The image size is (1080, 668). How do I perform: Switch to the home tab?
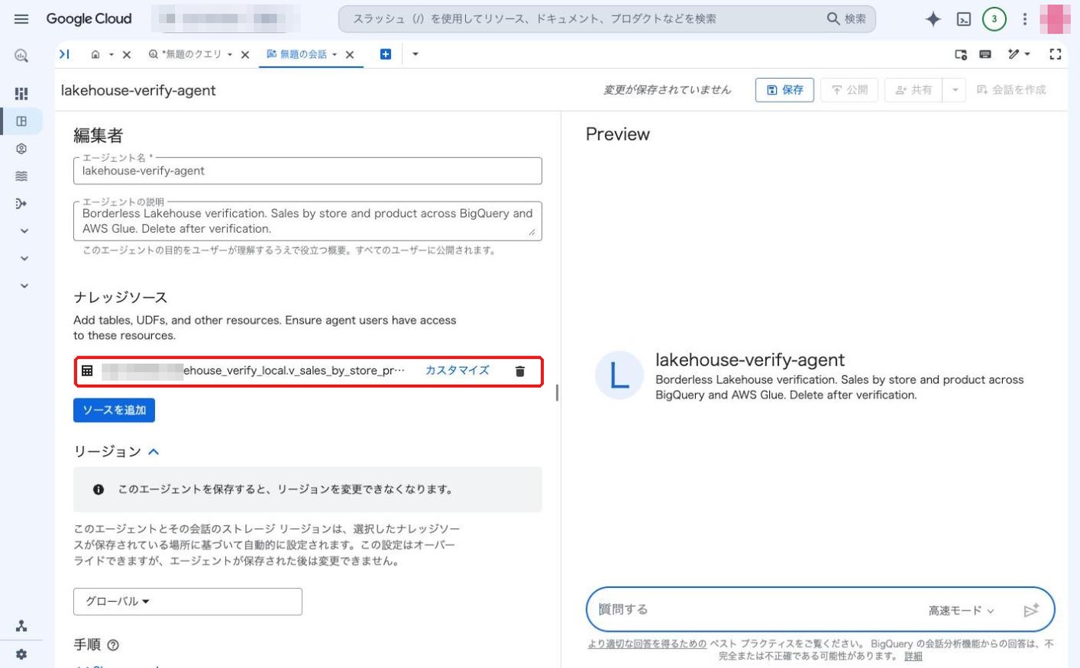[95, 54]
